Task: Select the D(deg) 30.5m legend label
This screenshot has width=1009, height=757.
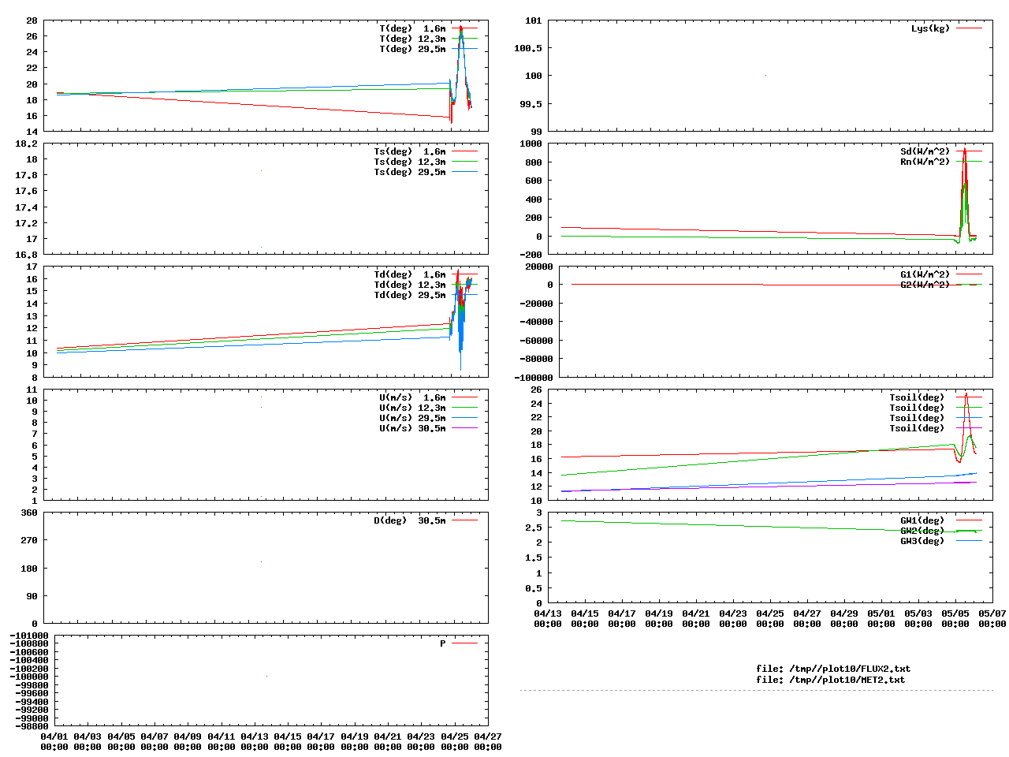Action: tap(410, 520)
